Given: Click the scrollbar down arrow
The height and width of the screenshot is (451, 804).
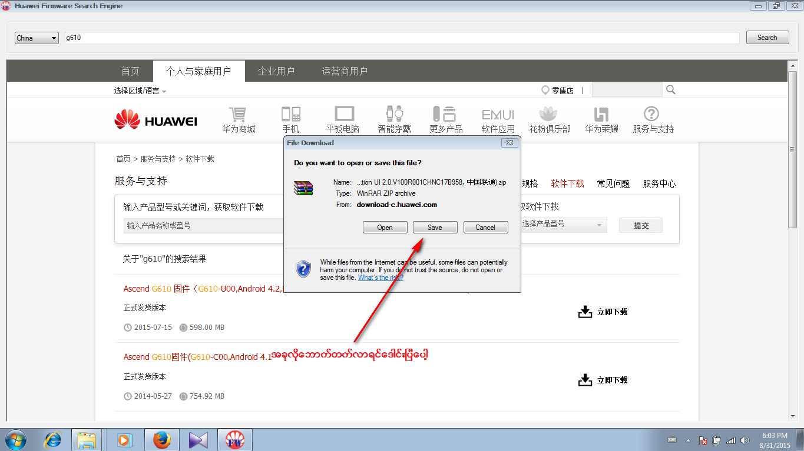Looking at the screenshot, I should (x=792, y=416).
